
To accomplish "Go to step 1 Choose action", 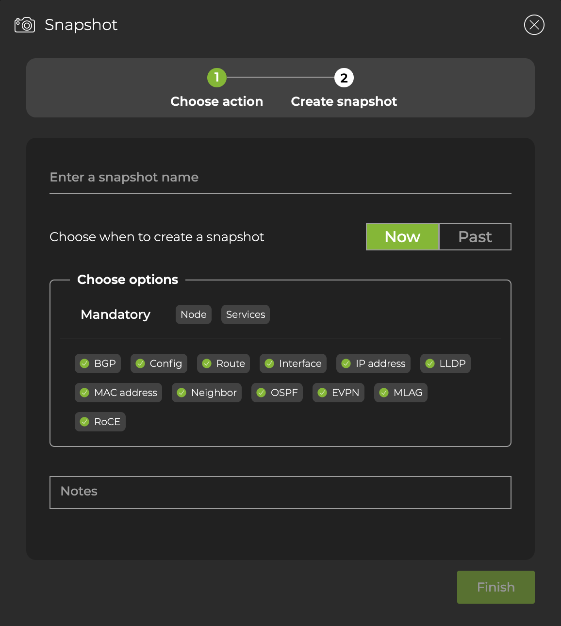I will (217, 77).
